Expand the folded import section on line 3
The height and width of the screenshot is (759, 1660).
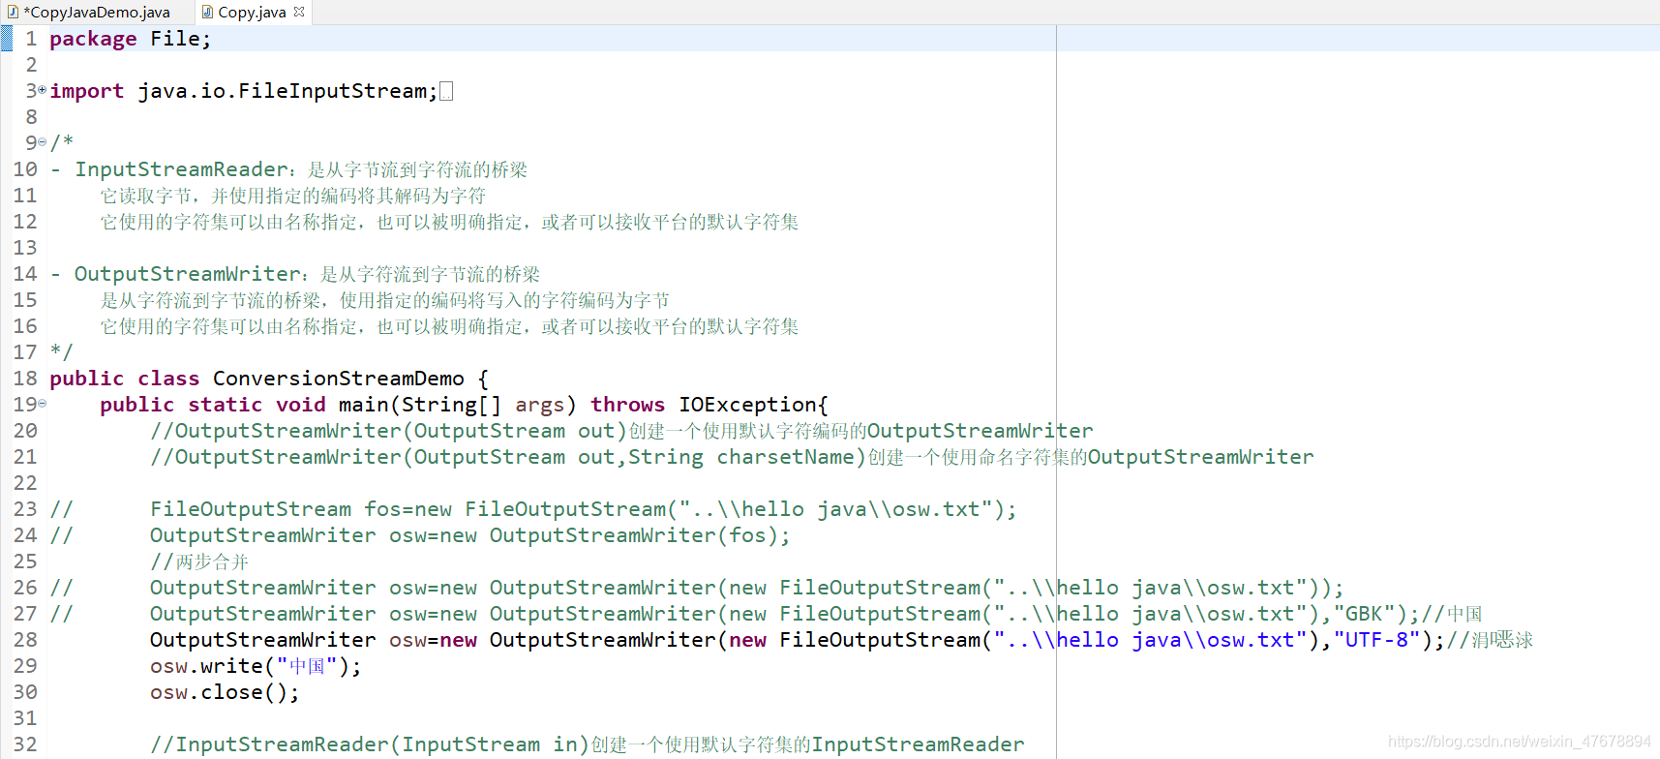pos(42,90)
